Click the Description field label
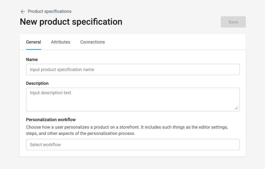This screenshot has width=265, height=169. [x=37, y=83]
